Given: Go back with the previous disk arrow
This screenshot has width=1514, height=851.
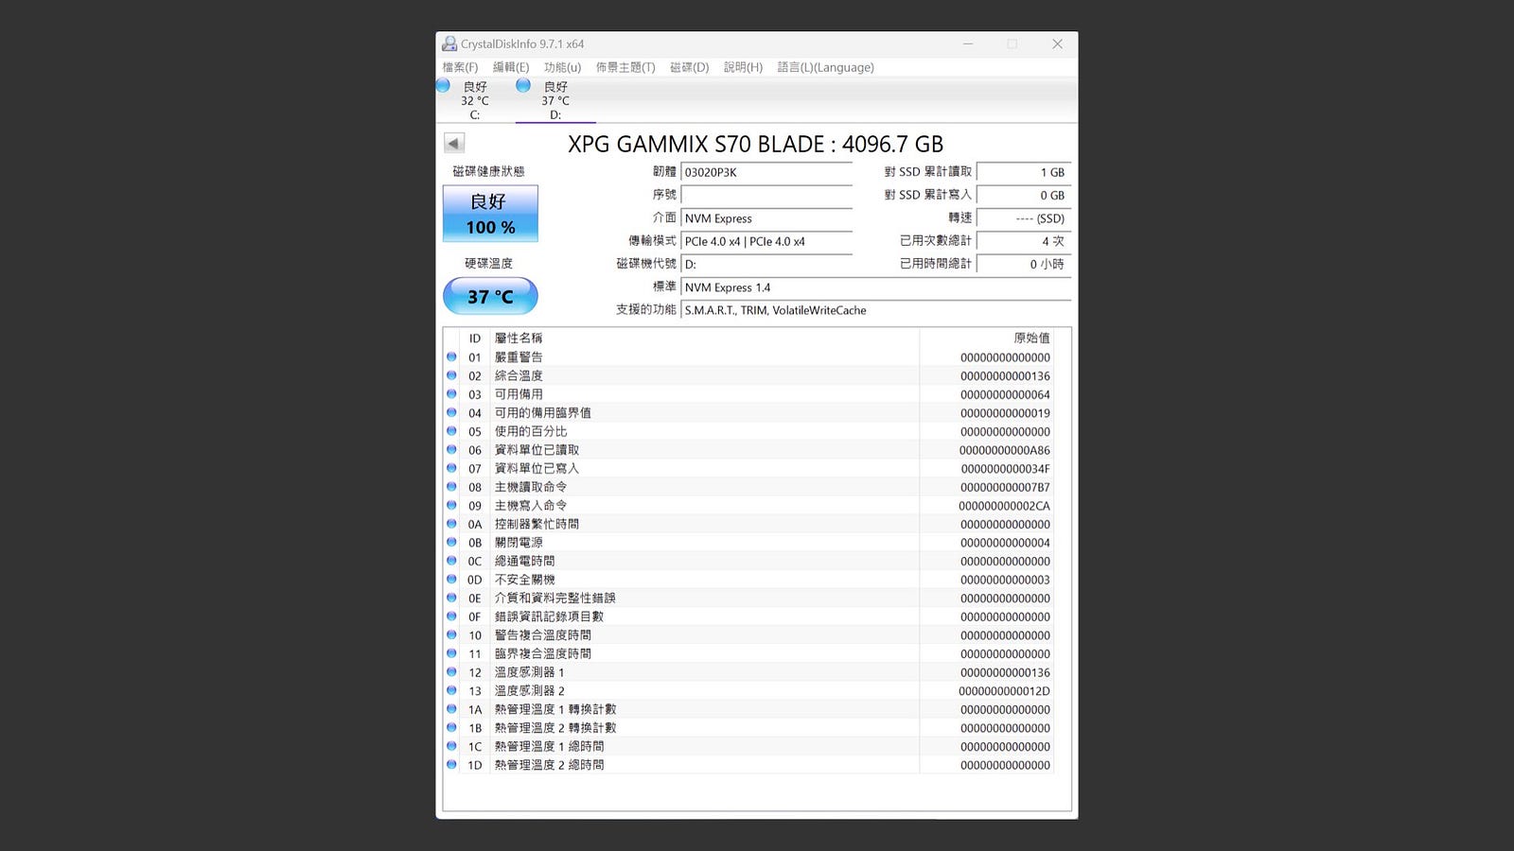Looking at the screenshot, I should [454, 144].
